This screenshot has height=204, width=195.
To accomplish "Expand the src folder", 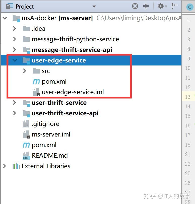I will point(24,71).
